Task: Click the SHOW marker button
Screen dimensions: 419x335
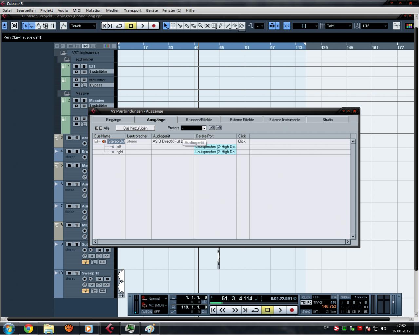Action: click(x=345, y=297)
